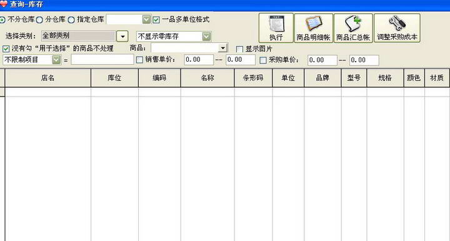Open the 不限制项目 dropdown
The height and width of the screenshot is (241, 450).
[x=56, y=60]
